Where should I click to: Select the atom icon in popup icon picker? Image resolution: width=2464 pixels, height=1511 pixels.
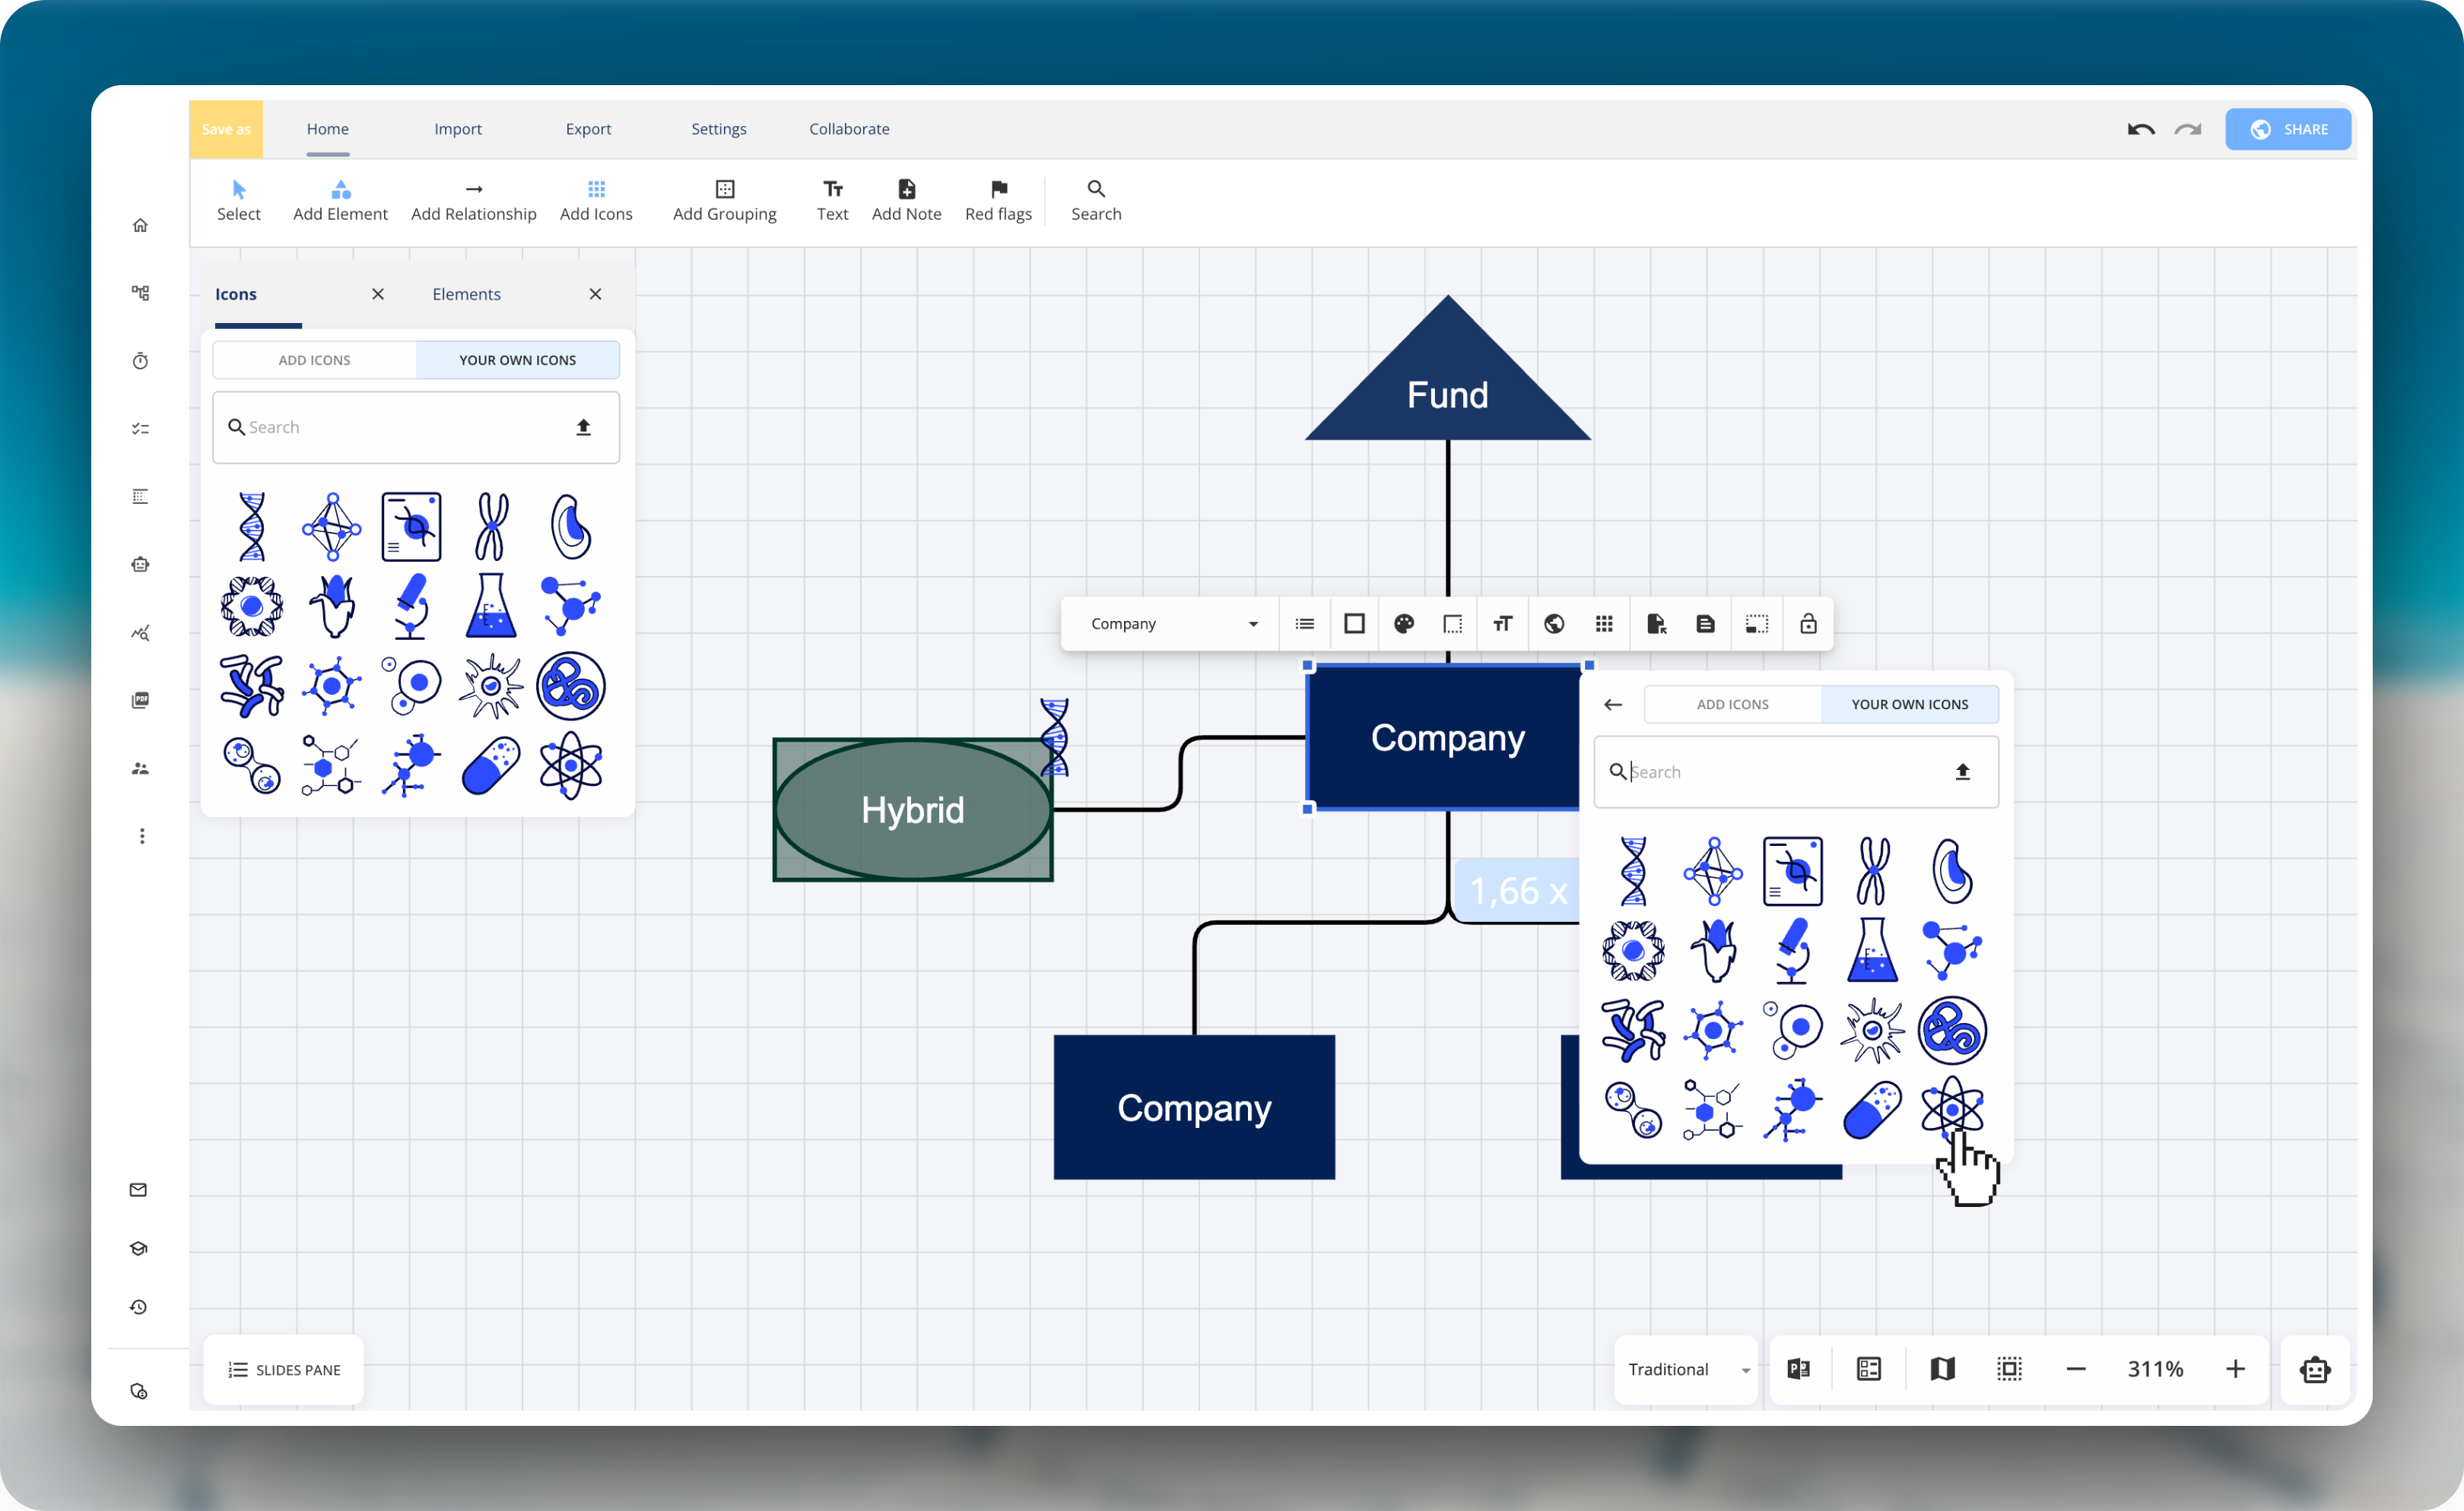pos(1951,1108)
